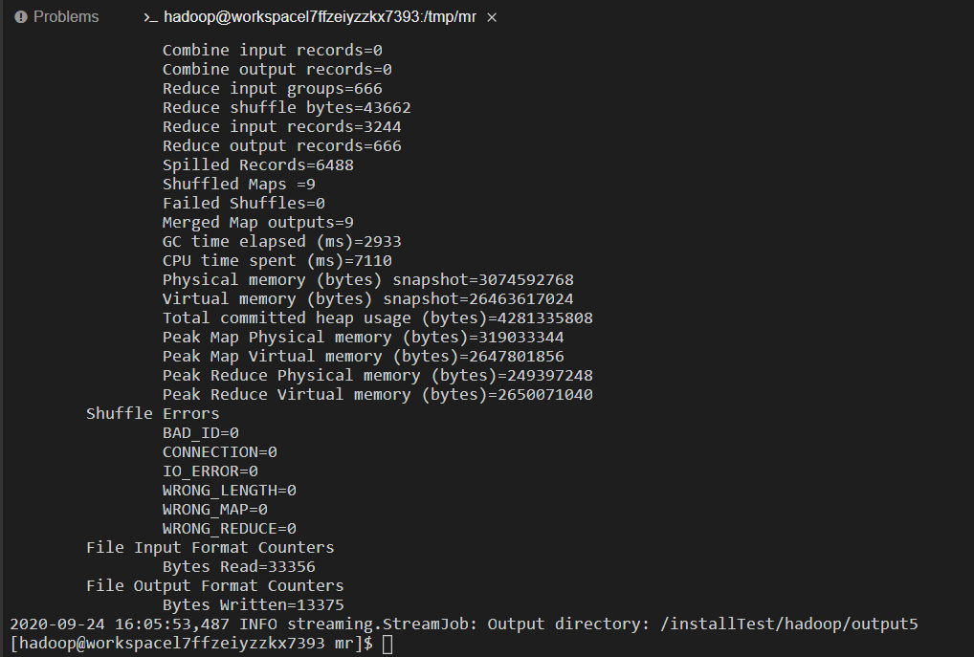Click the streaming.StreamJob INFO log line
Screen dimensions: 974x657
[x=463, y=624]
